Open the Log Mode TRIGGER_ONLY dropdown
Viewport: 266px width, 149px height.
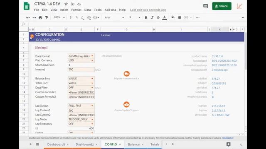point(92,119)
